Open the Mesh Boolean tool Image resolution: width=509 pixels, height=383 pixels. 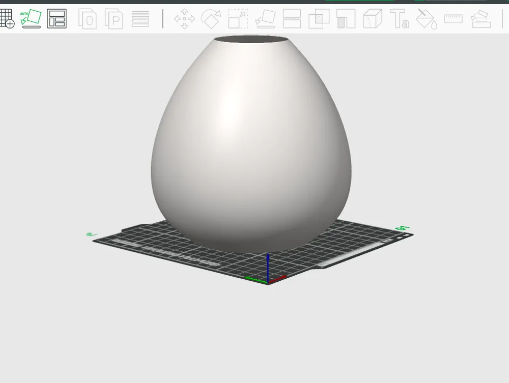click(x=319, y=19)
